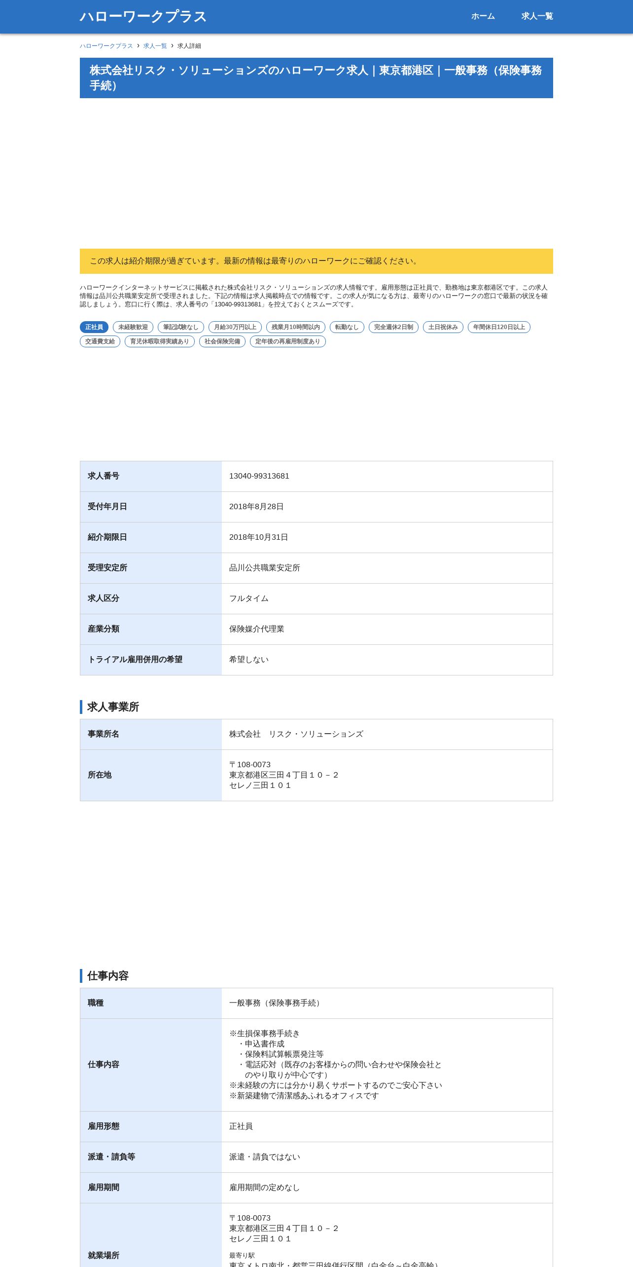Select the 求人詳細 breadcrumb text
The image size is (633, 1267).
coord(189,46)
